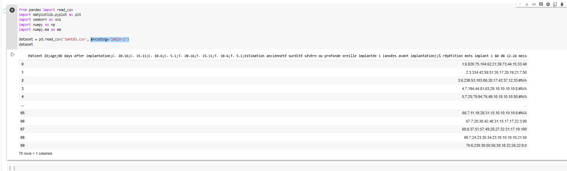Screen dimensions: 567x171
Task: Mirror cell in a tab
Action: (x=555, y=4)
